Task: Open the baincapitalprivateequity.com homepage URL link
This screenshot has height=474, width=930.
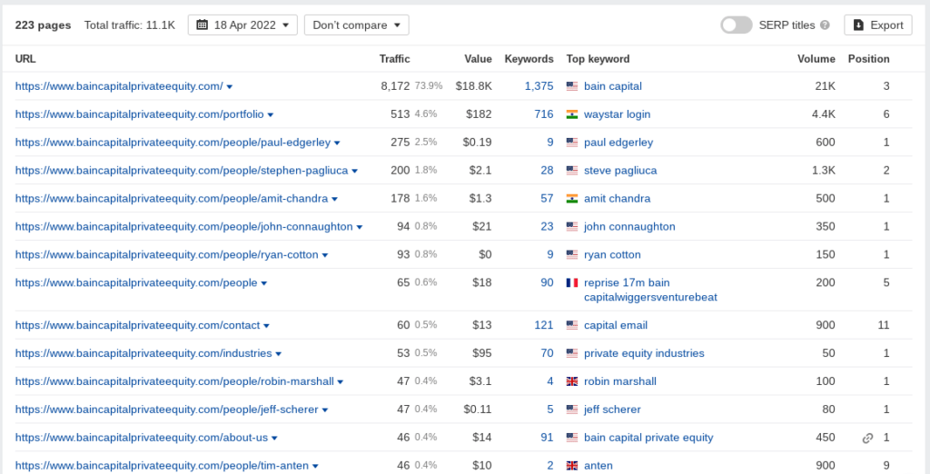Action: pyautogui.click(x=119, y=86)
